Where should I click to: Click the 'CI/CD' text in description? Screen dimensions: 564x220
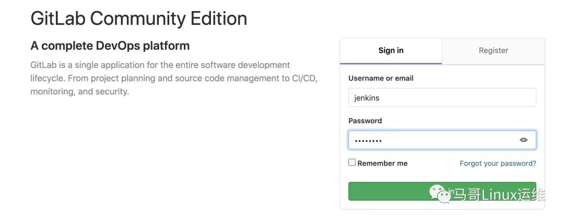click(304, 78)
